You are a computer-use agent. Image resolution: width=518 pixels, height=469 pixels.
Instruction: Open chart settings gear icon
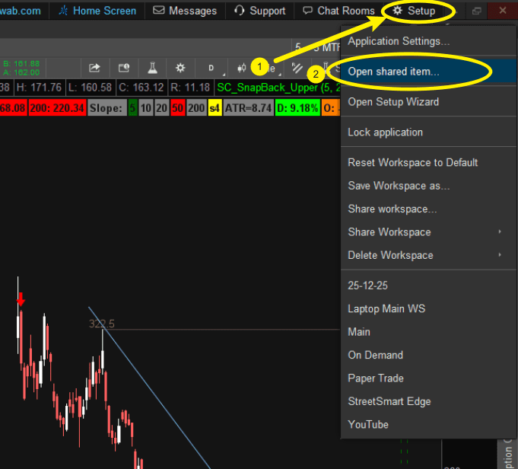tap(180, 68)
